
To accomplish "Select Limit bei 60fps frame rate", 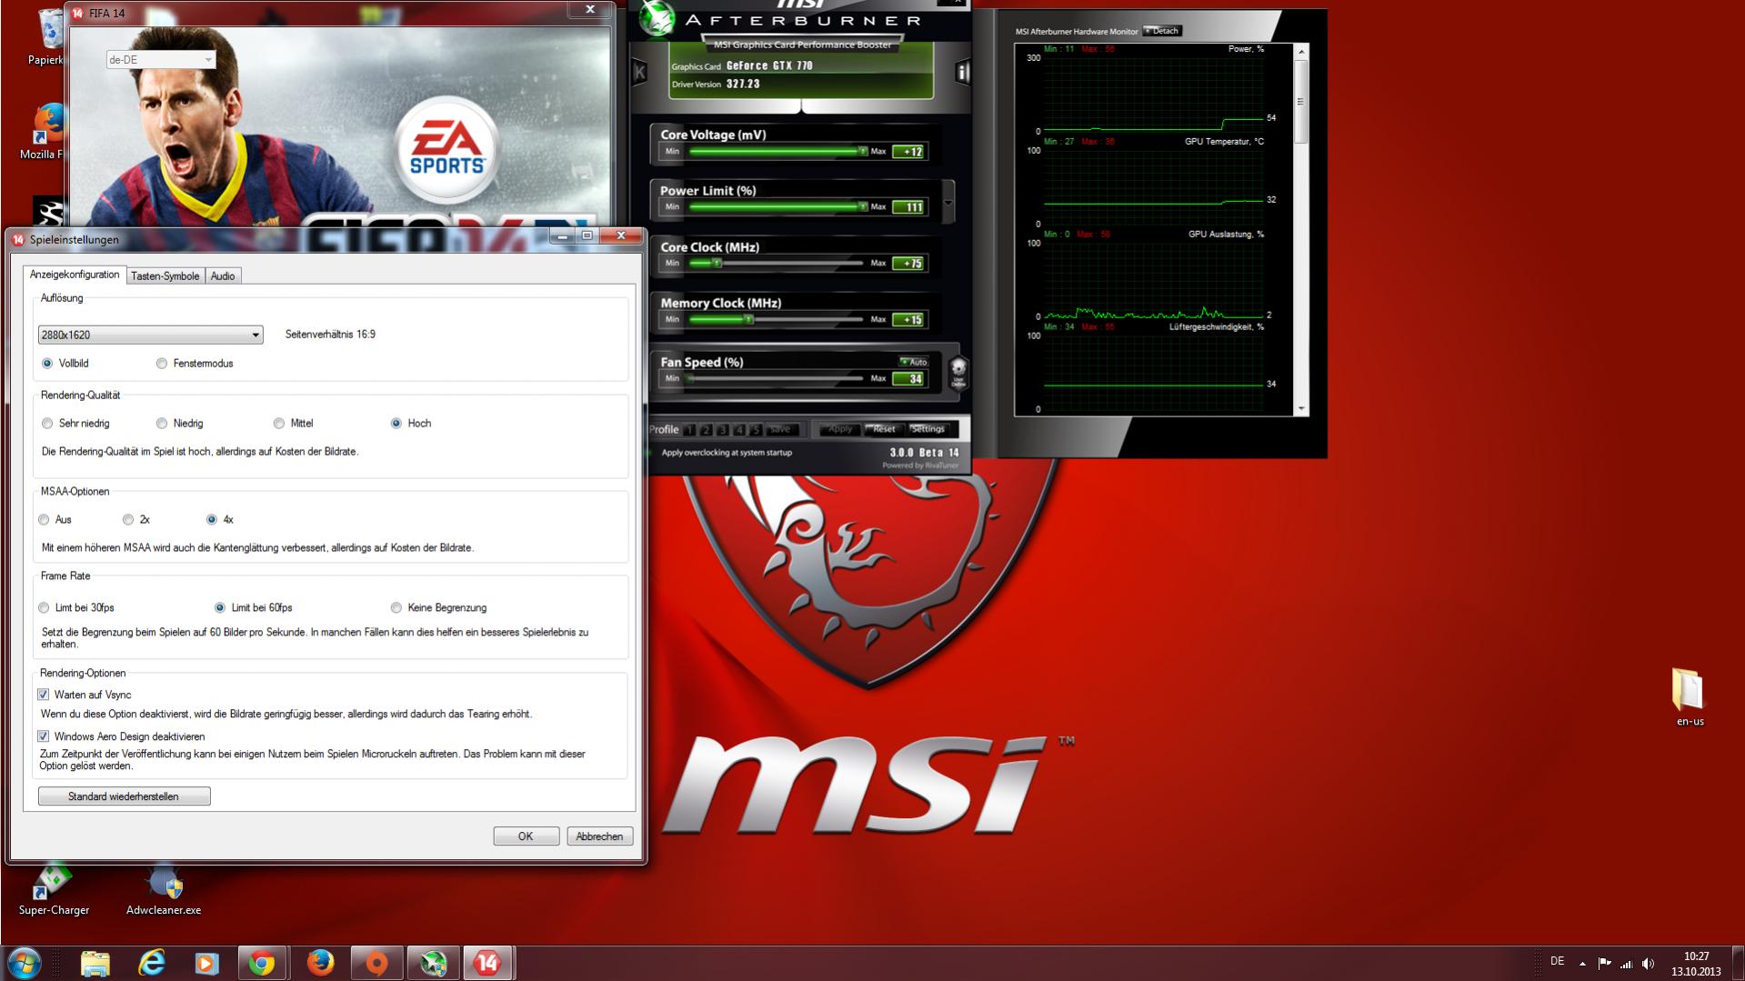I will point(220,608).
